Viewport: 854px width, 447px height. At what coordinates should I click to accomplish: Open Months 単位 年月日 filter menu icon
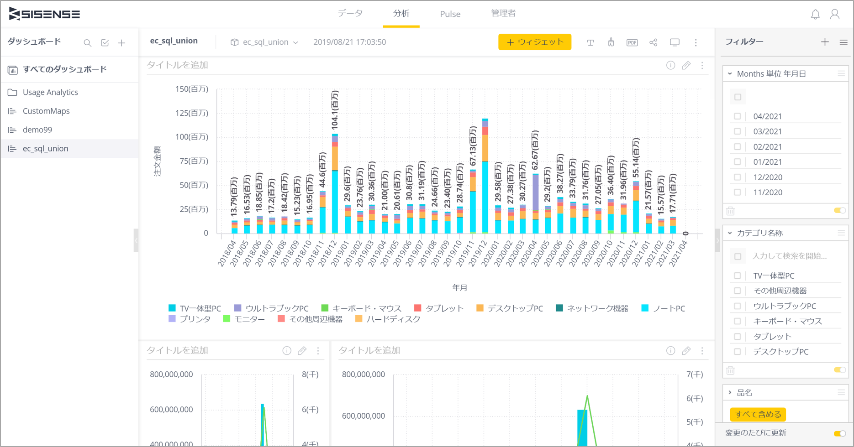point(841,73)
